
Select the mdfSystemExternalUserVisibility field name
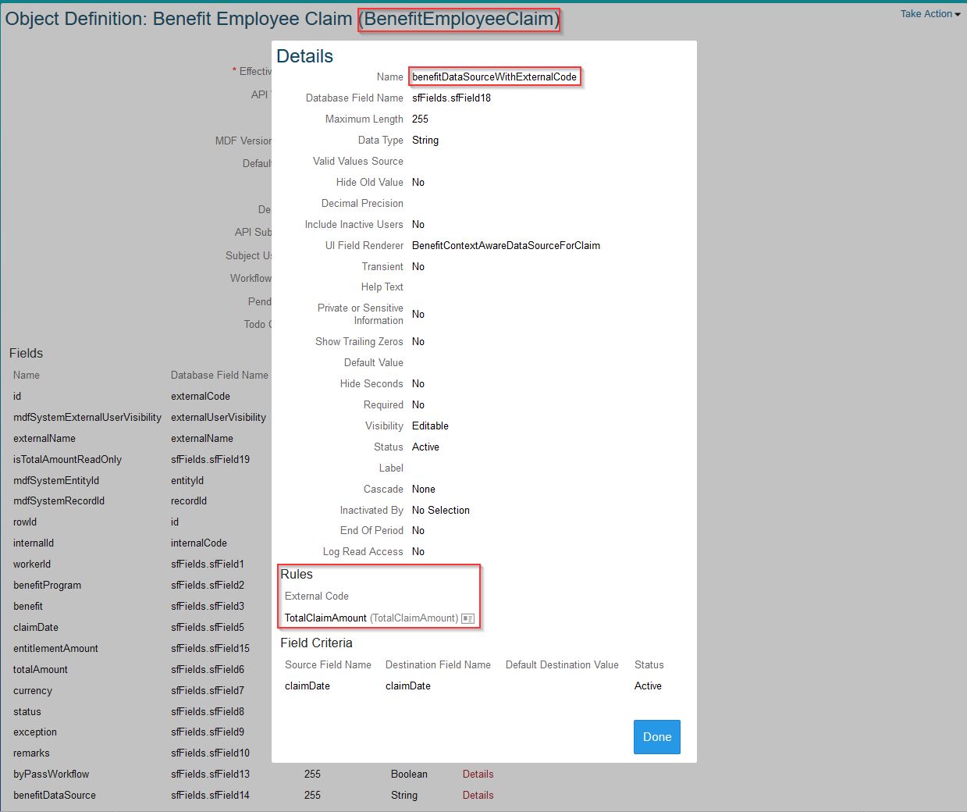(x=87, y=417)
